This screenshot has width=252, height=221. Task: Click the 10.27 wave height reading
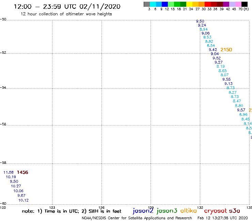tap(16, 186)
